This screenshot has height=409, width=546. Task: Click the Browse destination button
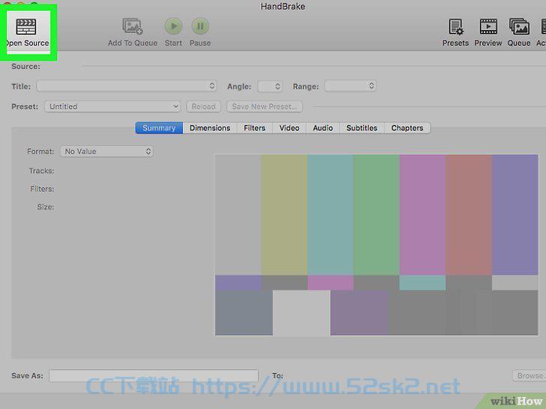click(529, 375)
